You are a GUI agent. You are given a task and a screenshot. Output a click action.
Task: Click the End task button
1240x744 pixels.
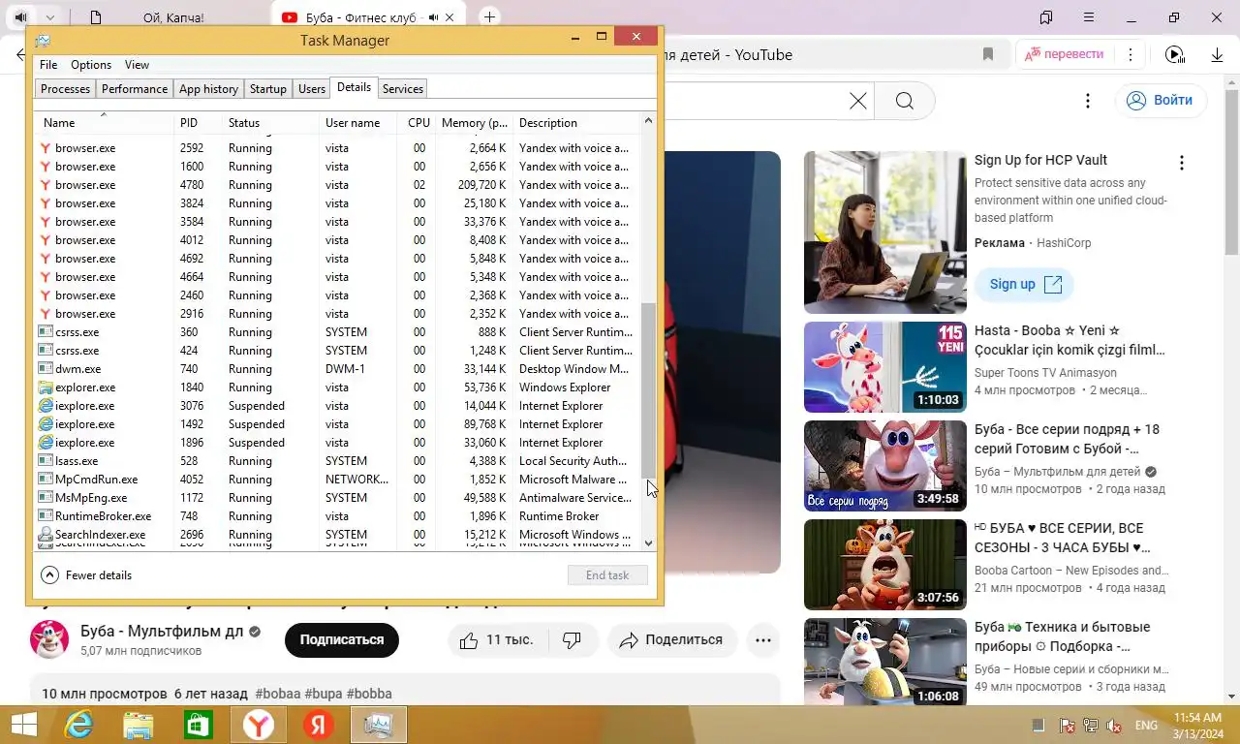coord(607,575)
